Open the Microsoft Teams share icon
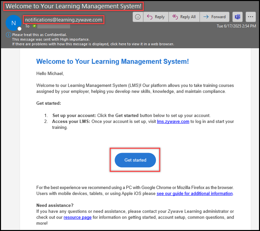The width and height of the screenshot is (260, 231). coord(238,17)
